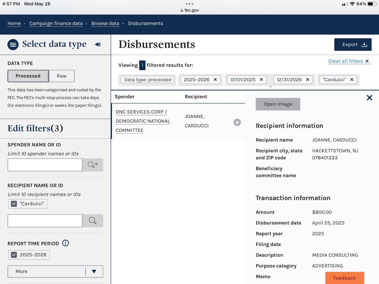Click the results count badge showing 1
This screenshot has height=284, width=379.
[x=142, y=65]
